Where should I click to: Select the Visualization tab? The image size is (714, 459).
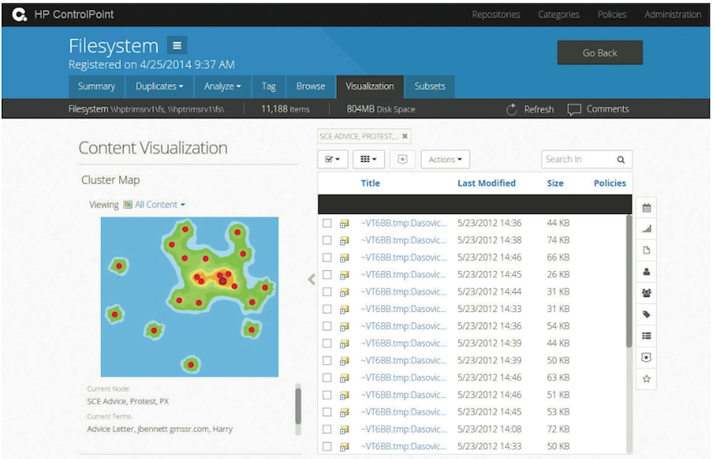click(370, 86)
